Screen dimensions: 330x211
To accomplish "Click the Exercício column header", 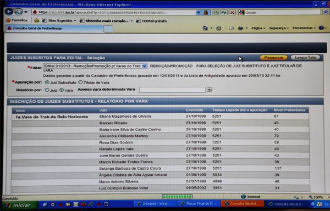I will coord(195,110).
